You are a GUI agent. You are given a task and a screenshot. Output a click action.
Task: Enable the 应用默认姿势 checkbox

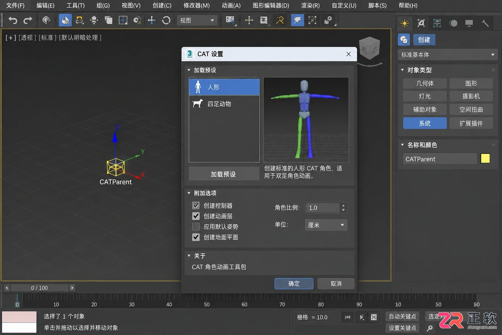(196, 226)
